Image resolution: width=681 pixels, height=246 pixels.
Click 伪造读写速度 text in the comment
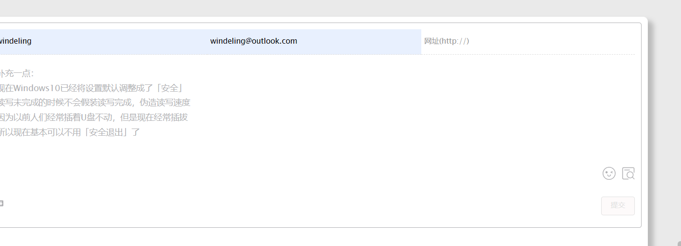[x=165, y=103]
